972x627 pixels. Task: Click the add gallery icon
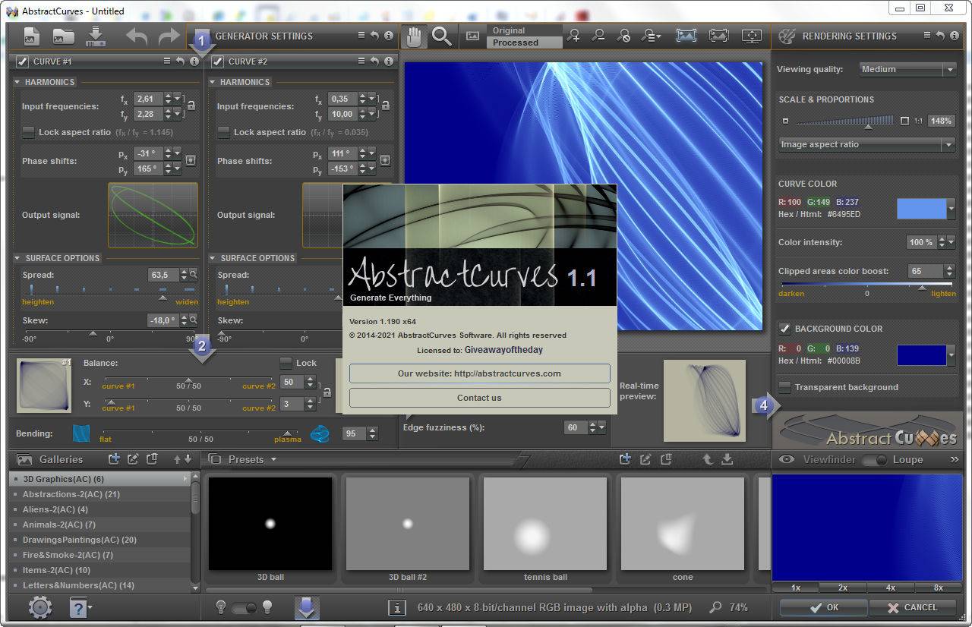(114, 458)
